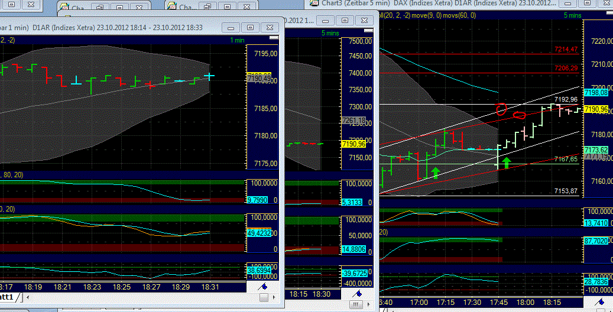The width and height of the screenshot is (613, 312).
Task: Close the first Cha... background window
Action: [139, 7]
